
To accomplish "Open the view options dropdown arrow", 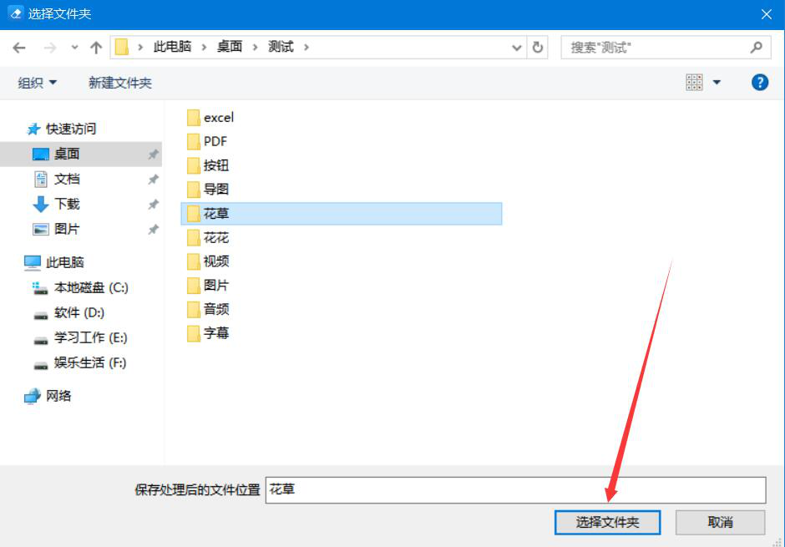I will [717, 82].
